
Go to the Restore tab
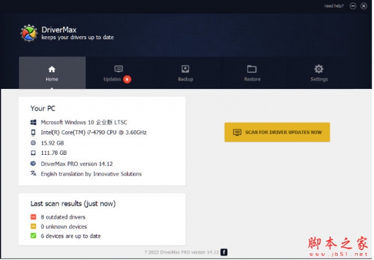tap(252, 73)
